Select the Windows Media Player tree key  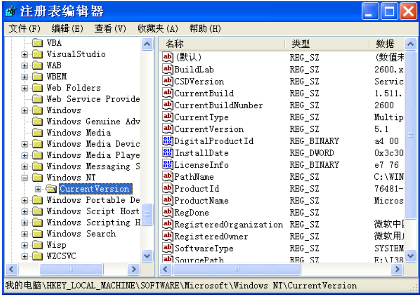pos(93,155)
